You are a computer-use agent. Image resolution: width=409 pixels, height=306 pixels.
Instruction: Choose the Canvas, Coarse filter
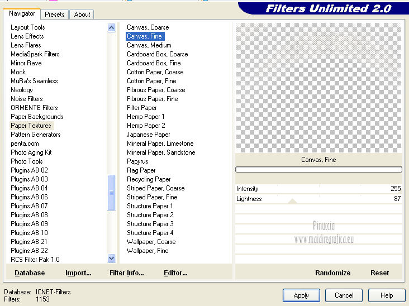(x=148, y=27)
